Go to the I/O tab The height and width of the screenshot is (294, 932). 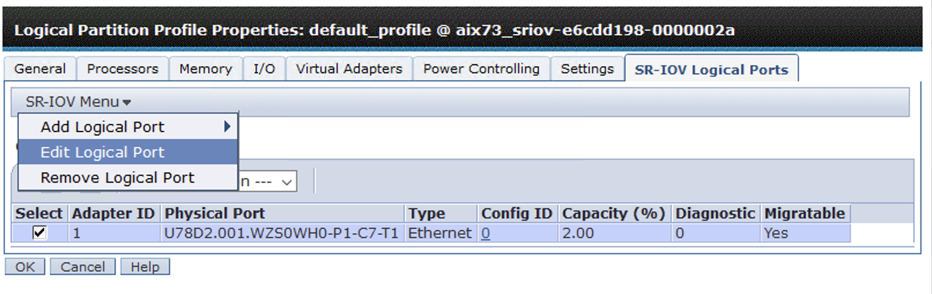click(x=264, y=69)
